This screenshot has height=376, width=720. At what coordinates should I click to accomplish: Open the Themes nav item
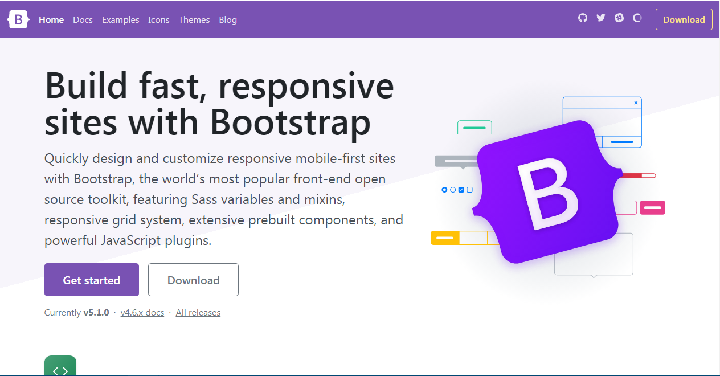(x=194, y=19)
